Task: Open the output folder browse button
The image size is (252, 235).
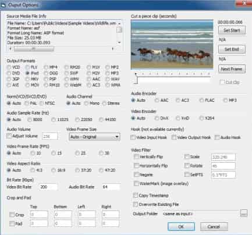Action: pyautogui.click(x=244, y=213)
